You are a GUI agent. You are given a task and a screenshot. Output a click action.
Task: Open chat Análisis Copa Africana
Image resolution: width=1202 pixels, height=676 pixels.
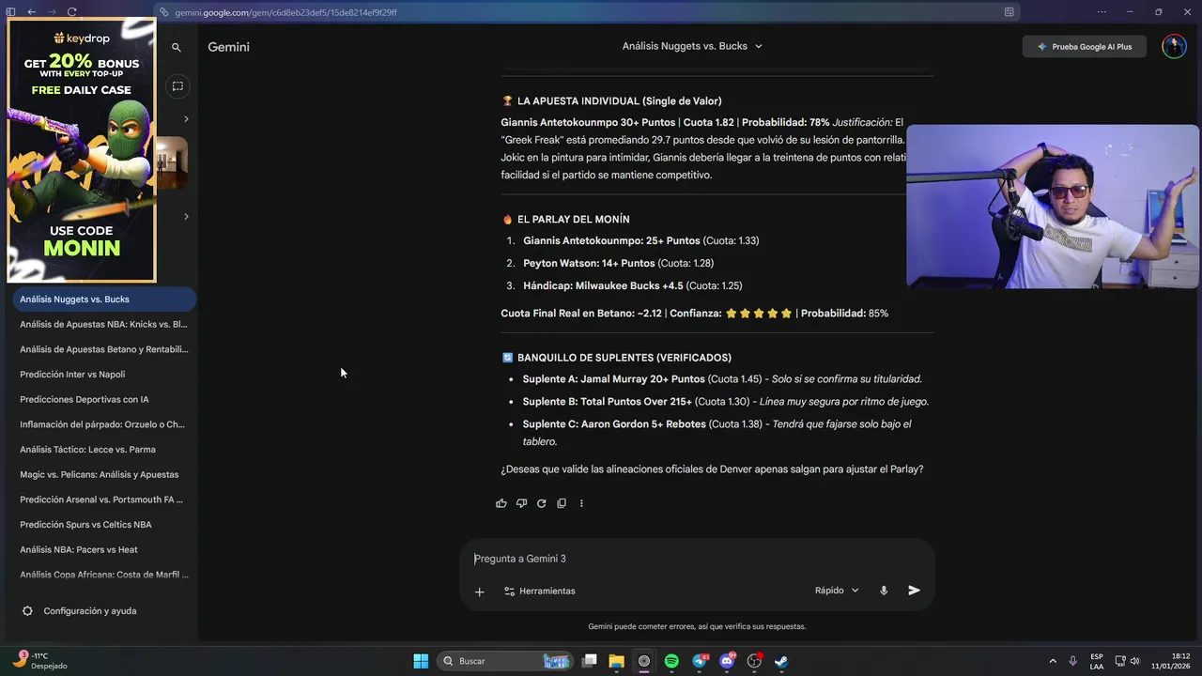click(103, 575)
